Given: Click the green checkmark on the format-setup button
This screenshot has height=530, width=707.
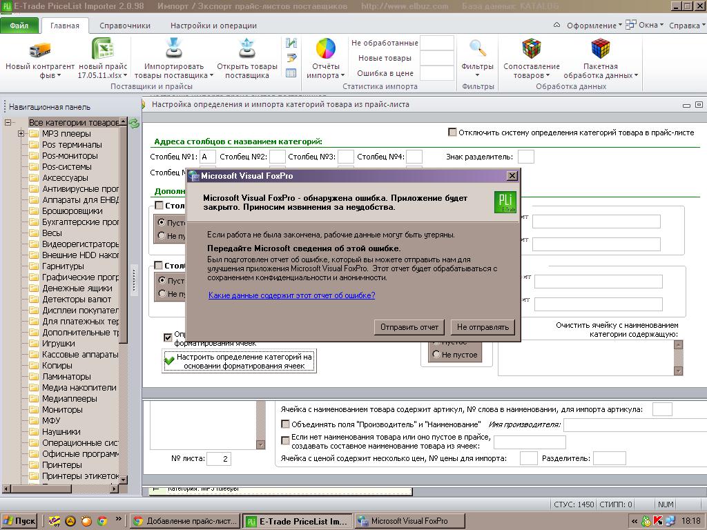Looking at the screenshot, I should point(170,360).
